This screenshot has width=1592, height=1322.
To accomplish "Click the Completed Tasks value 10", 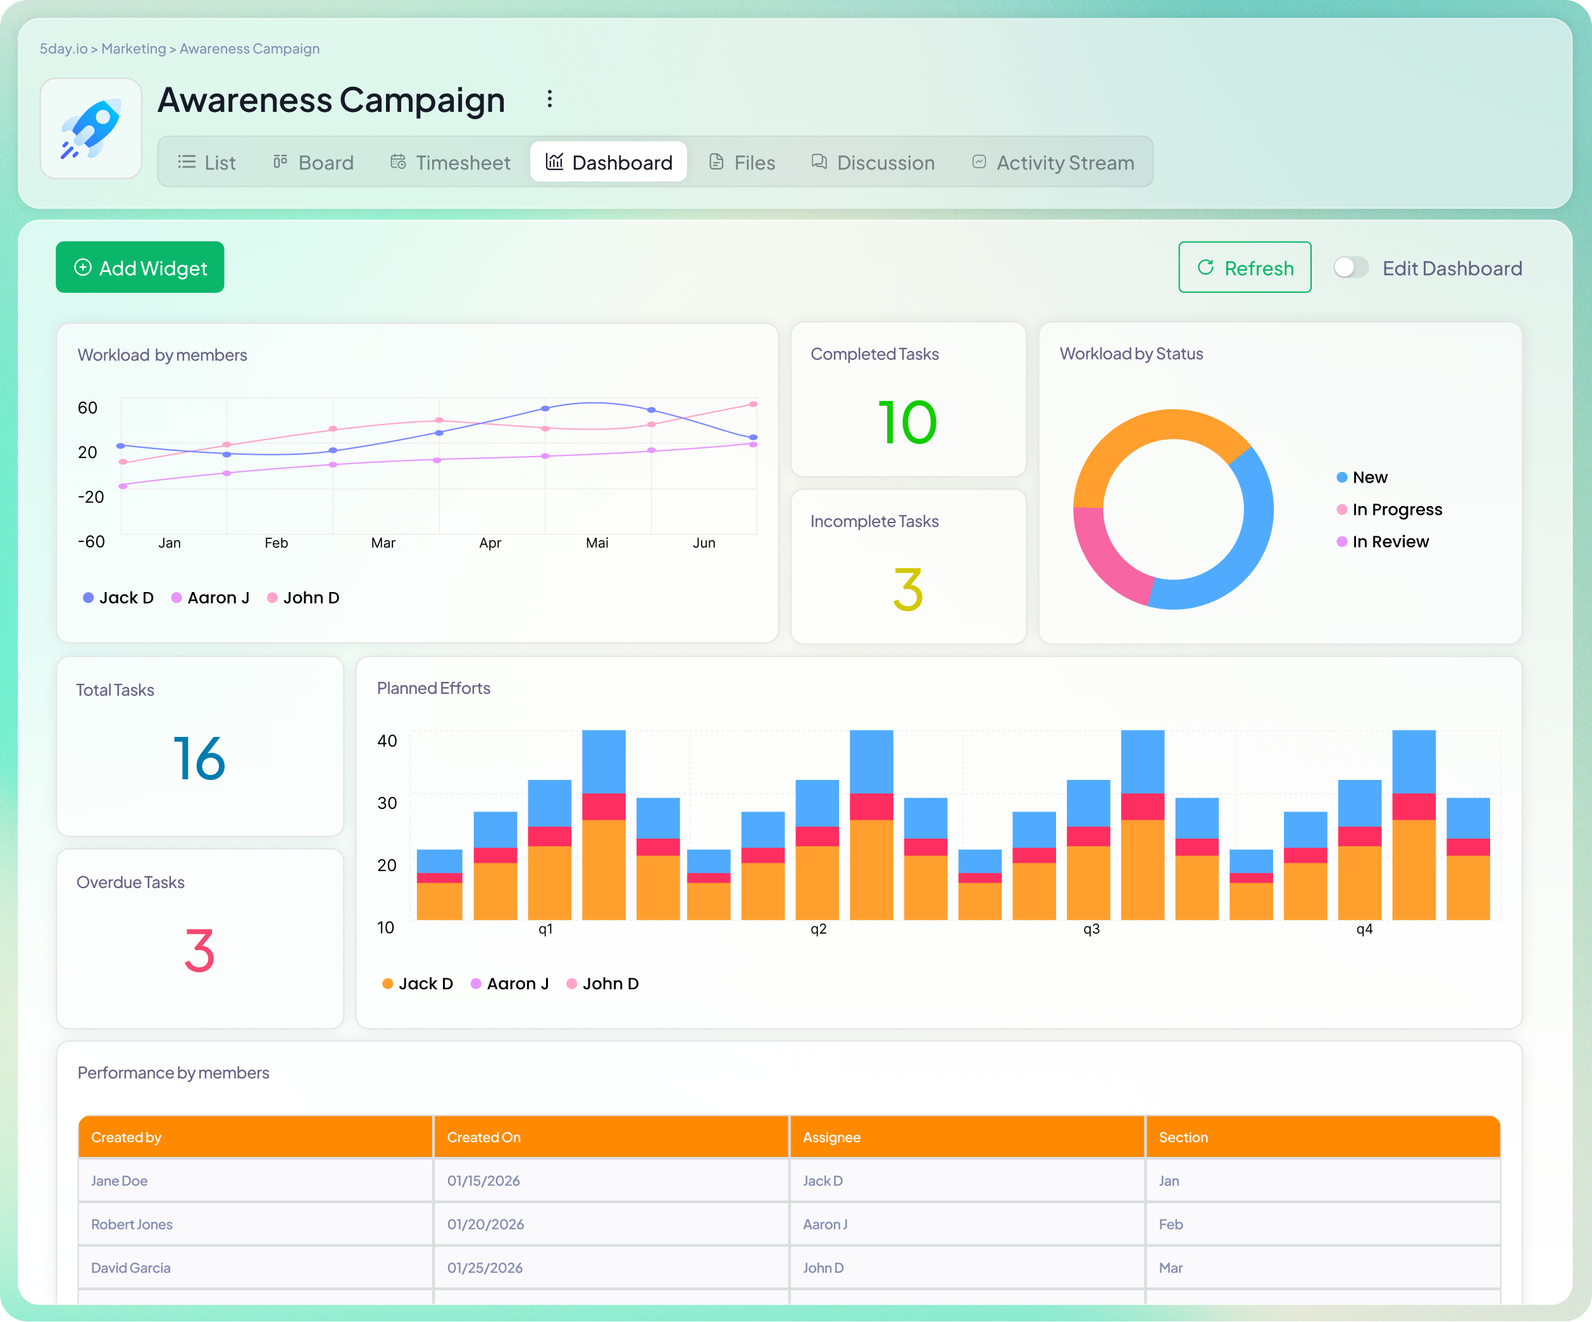I will tap(907, 423).
